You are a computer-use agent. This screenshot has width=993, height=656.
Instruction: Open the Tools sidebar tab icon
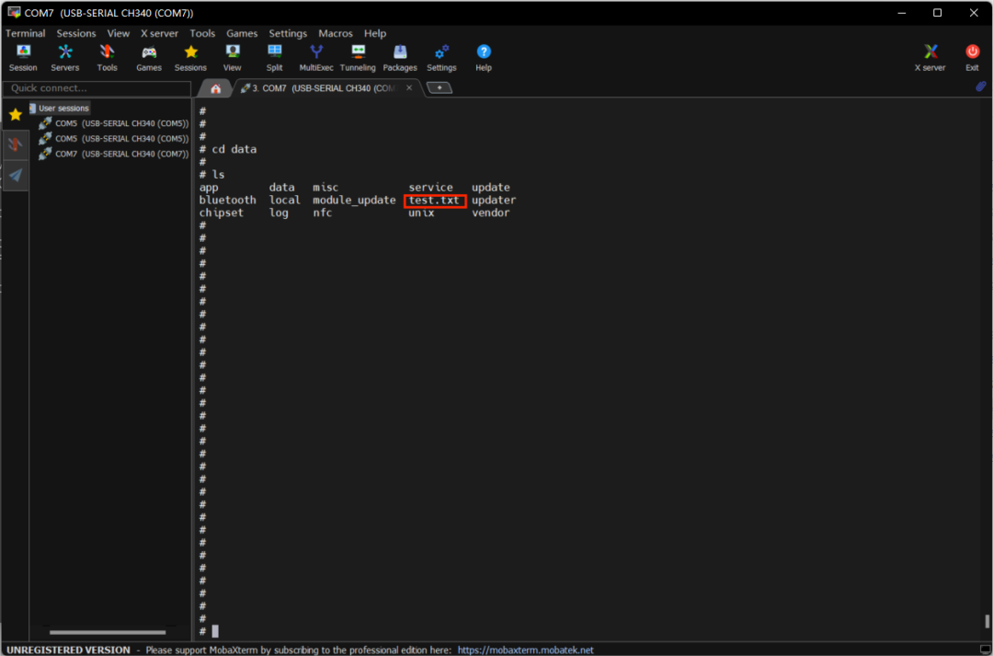[16, 144]
